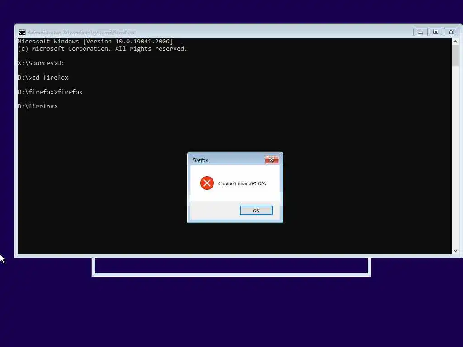Close the Administrator cmd.exe window
Screen dimensions: 463x347
pos(451,32)
